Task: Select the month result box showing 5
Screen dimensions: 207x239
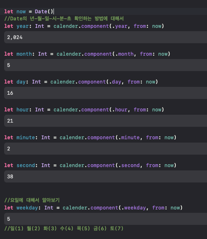Action: [106, 65]
